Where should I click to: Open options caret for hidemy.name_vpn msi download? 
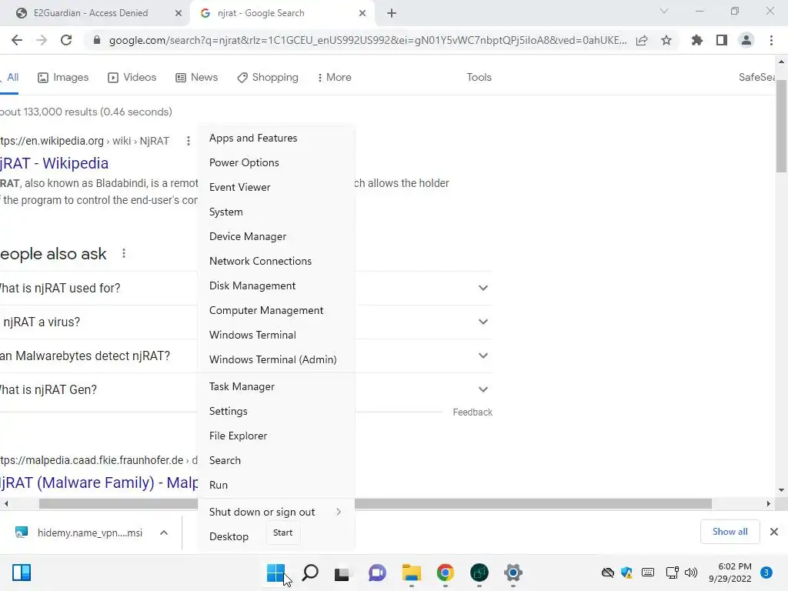point(164,533)
